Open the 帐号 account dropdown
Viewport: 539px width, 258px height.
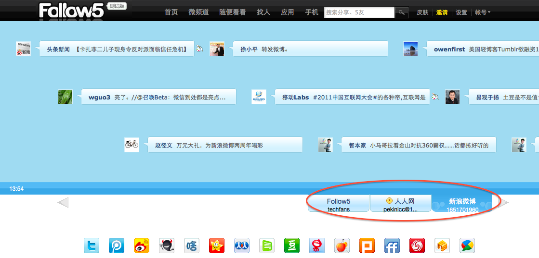483,12
